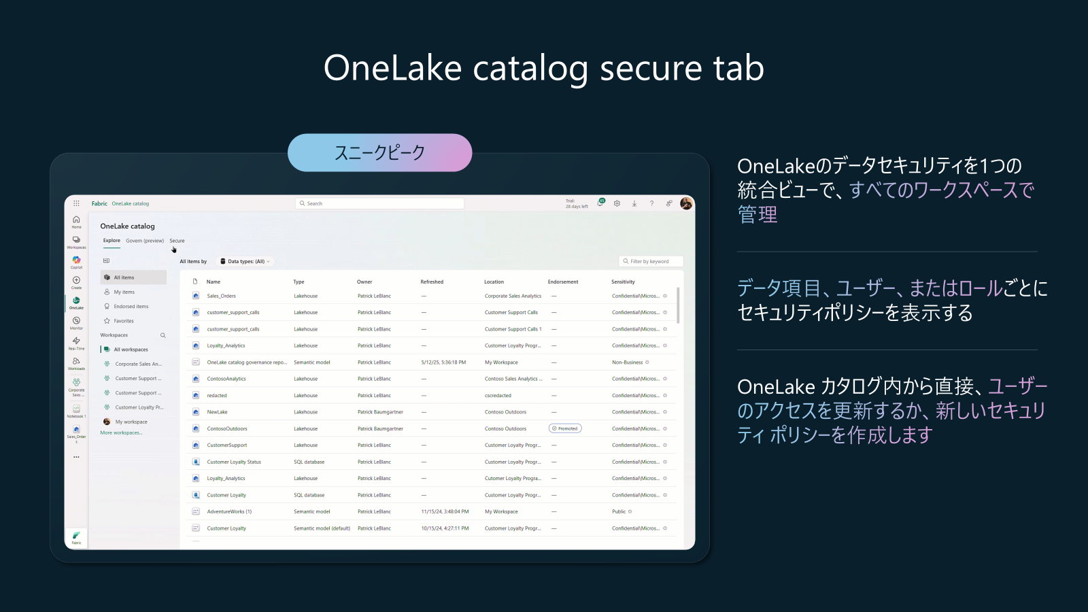The width and height of the screenshot is (1088, 612).
Task: Click OneLake catalog breadcrumb link
Action: (131, 203)
